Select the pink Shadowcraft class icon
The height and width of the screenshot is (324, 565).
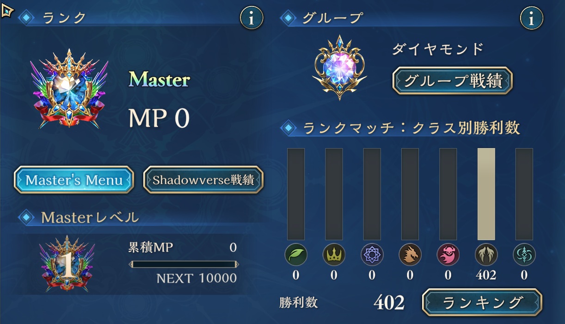(448, 255)
